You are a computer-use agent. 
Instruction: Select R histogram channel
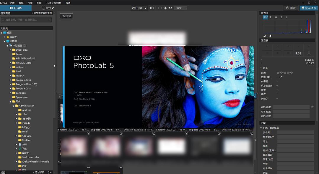pos(271,17)
